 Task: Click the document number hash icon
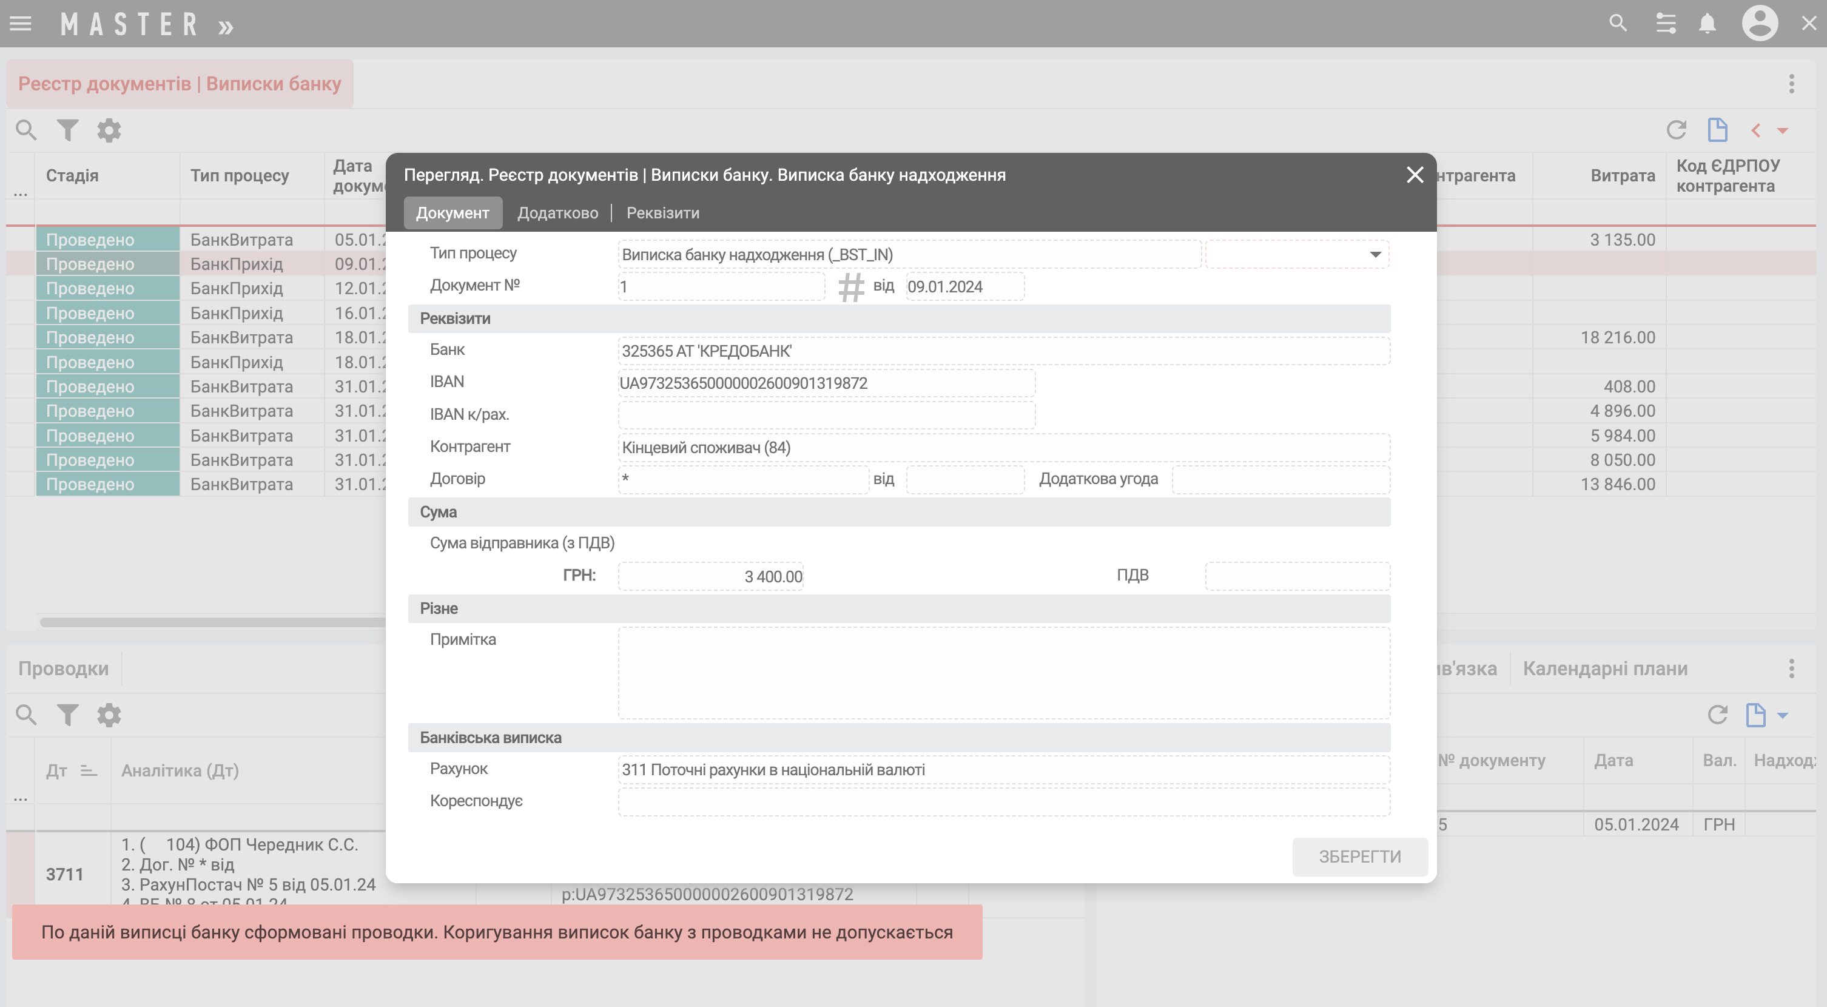click(850, 287)
